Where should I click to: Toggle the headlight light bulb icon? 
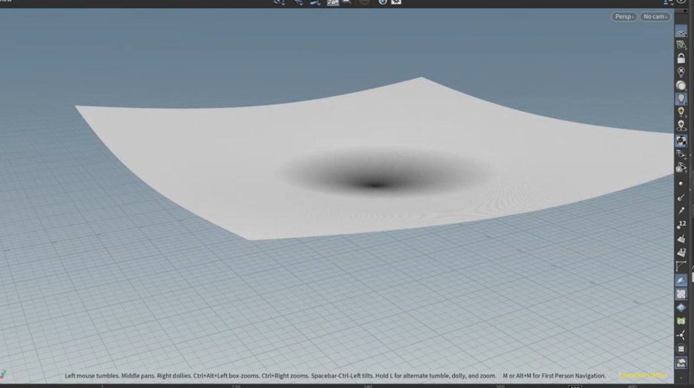click(x=681, y=99)
